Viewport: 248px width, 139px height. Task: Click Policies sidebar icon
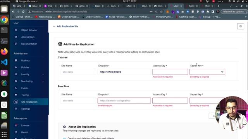16,68
